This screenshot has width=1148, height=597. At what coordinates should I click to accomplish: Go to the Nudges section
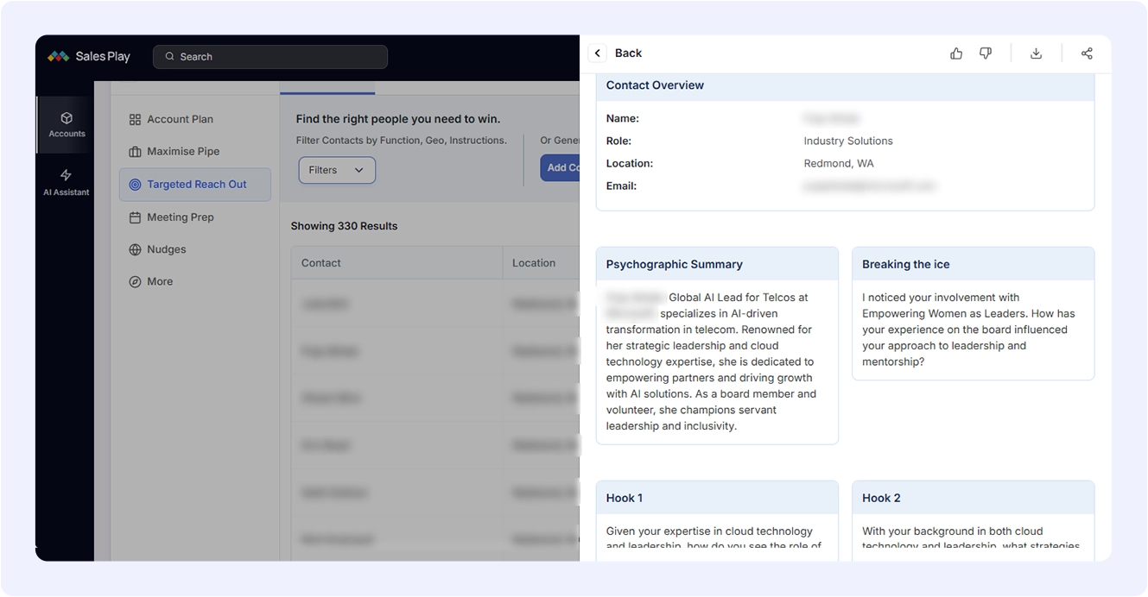[166, 249]
